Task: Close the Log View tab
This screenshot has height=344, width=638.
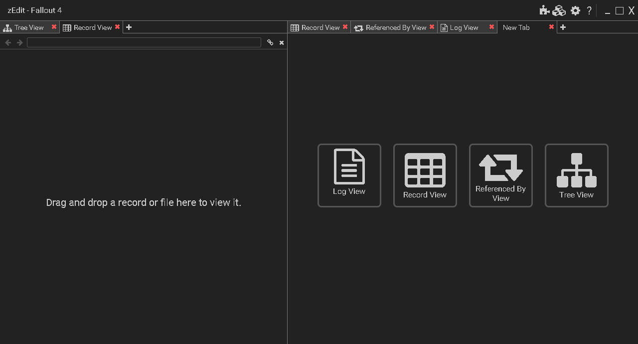Action: (491, 27)
